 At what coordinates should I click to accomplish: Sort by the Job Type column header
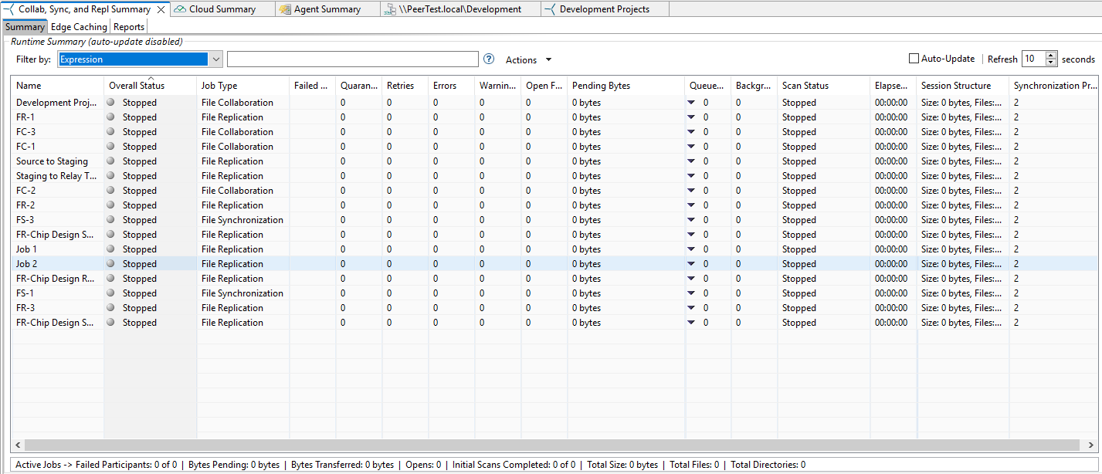(219, 86)
